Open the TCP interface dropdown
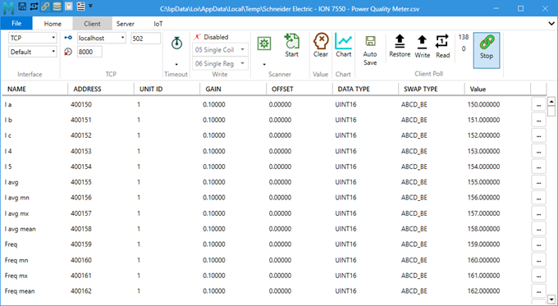This screenshot has height=306, width=558. pyautogui.click(x=33, y=38)
